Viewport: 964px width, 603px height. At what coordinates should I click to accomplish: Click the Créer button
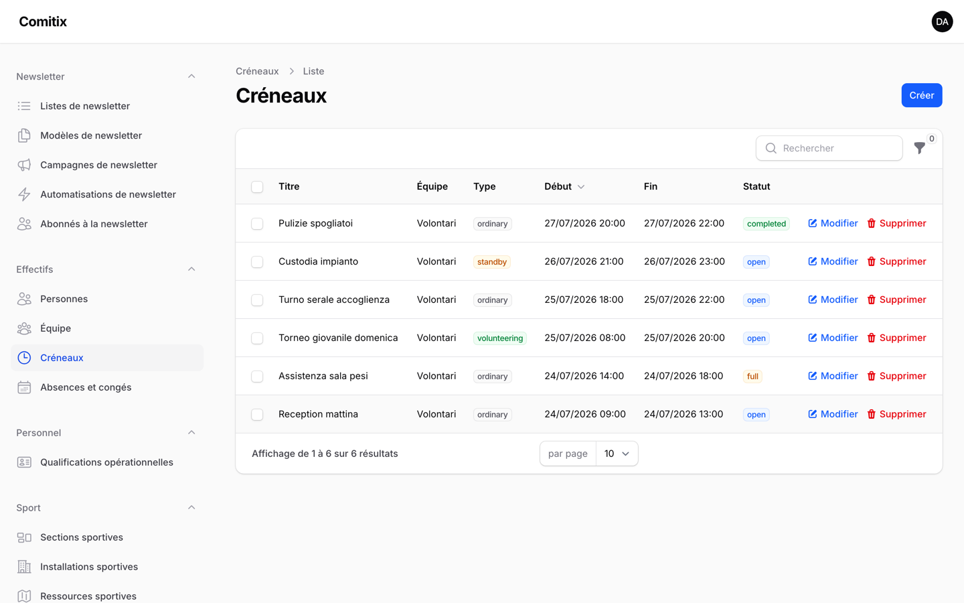coord(922,95)
